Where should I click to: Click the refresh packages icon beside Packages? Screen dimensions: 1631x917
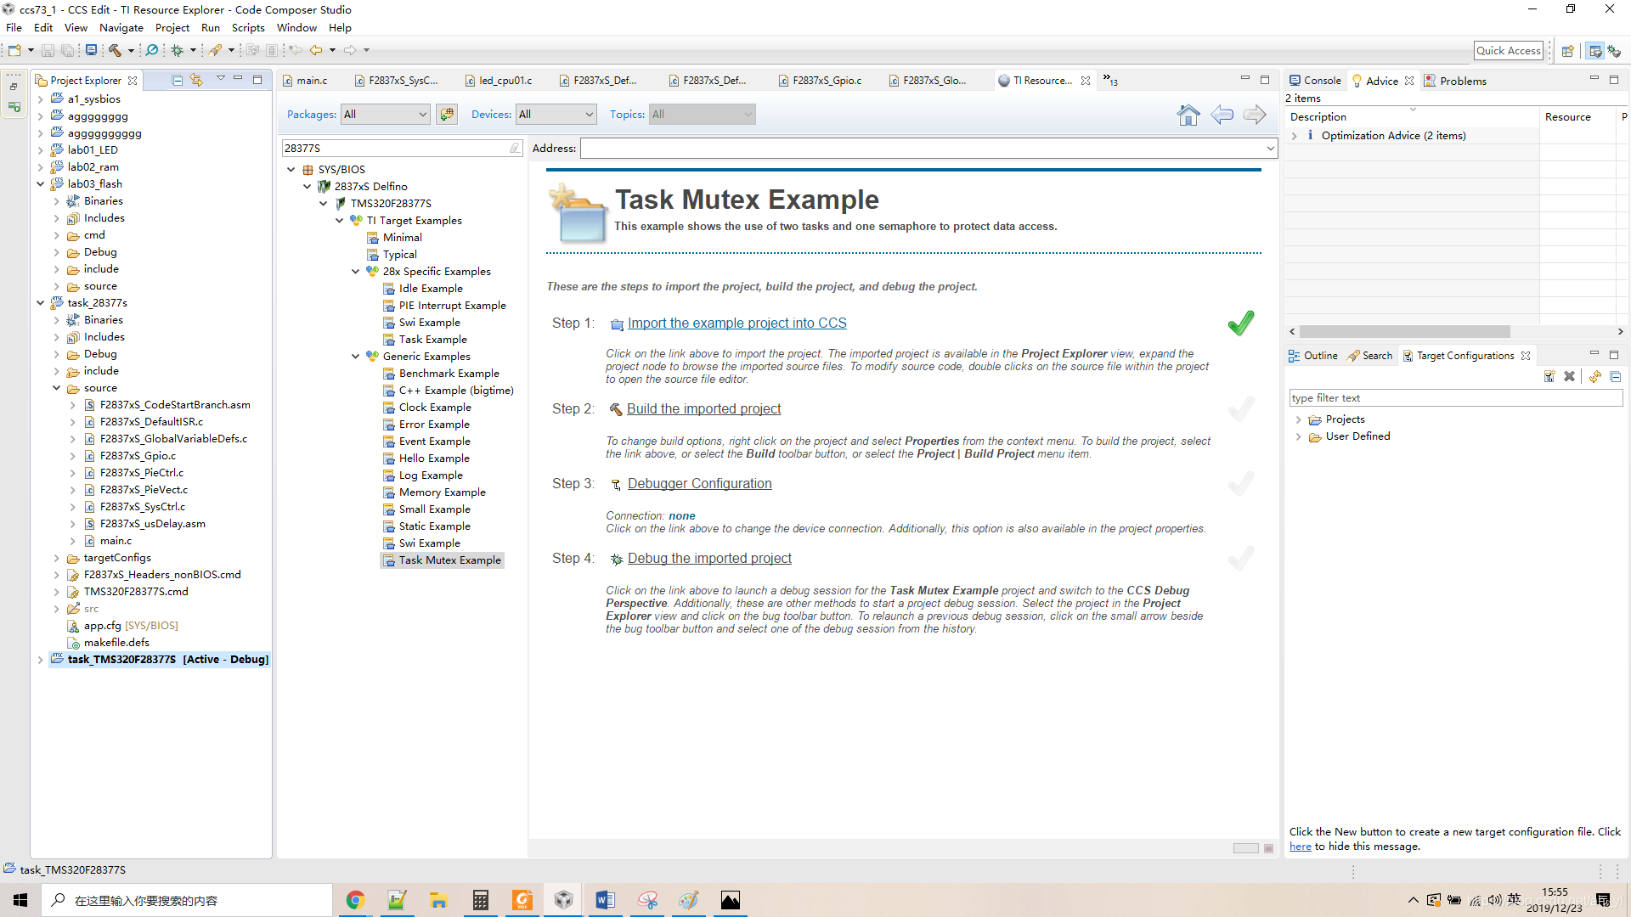pyautogui.click(x=447, y=115)
